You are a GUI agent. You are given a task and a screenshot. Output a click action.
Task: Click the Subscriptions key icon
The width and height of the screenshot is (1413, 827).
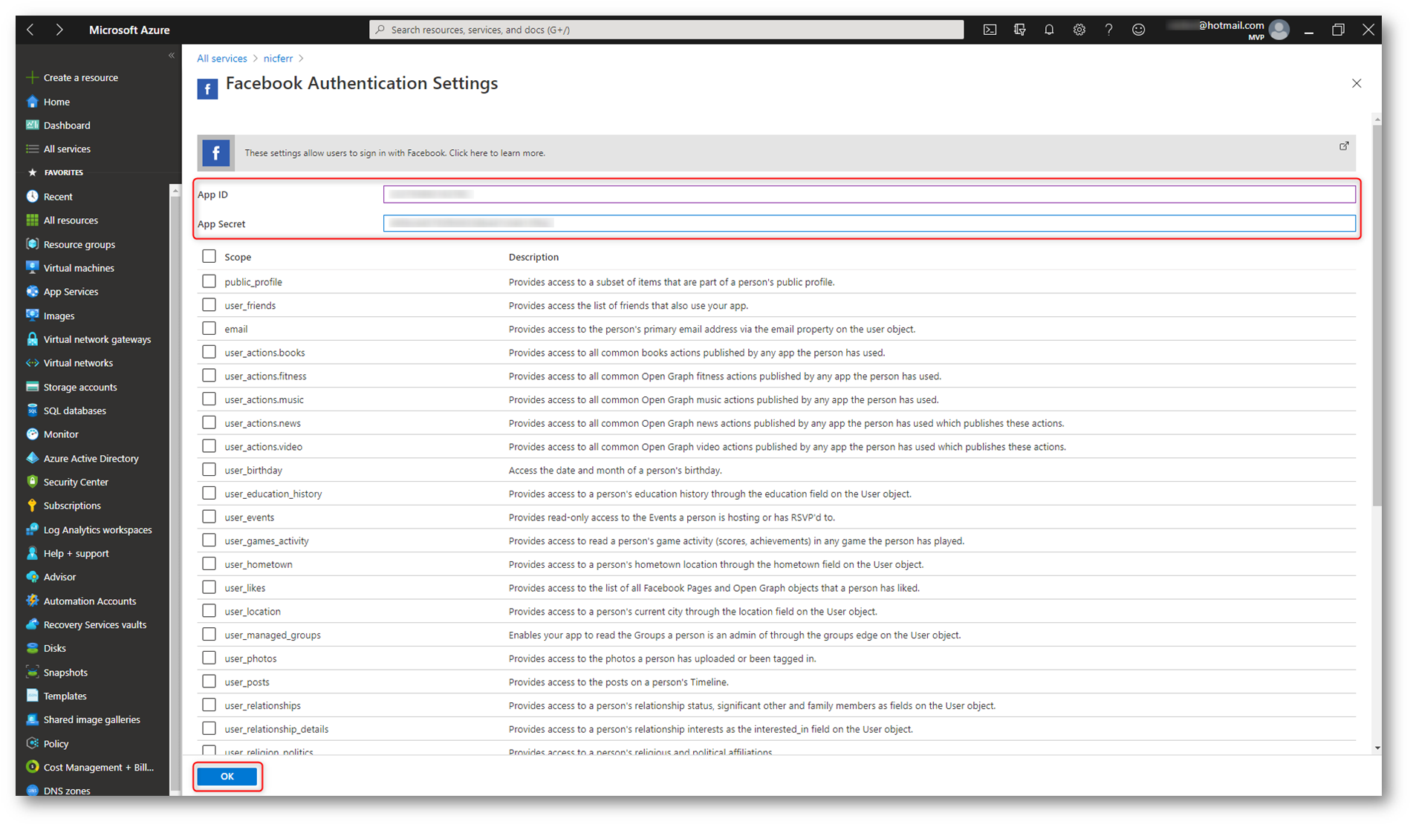32,506
